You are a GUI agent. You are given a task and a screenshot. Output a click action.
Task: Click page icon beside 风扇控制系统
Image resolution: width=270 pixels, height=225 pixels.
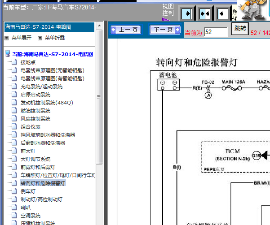click(x=14, y=118)
